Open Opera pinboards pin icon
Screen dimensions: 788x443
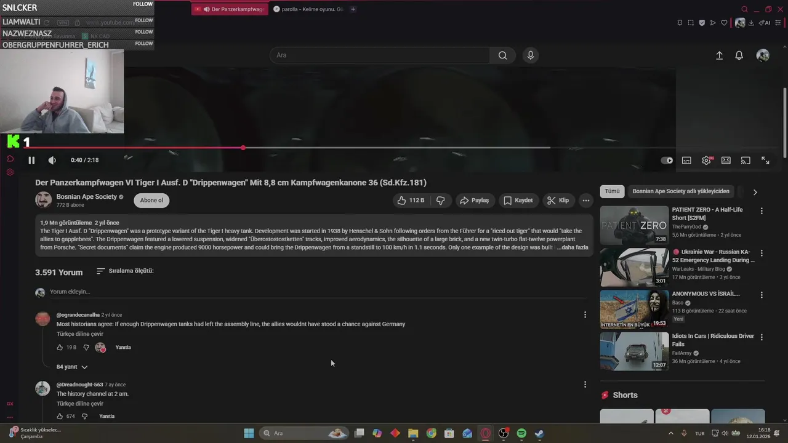pos(680,23)
